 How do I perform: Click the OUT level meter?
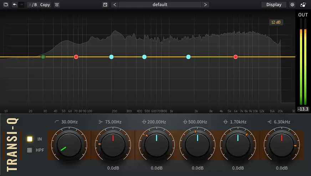[x=303, y=62]
